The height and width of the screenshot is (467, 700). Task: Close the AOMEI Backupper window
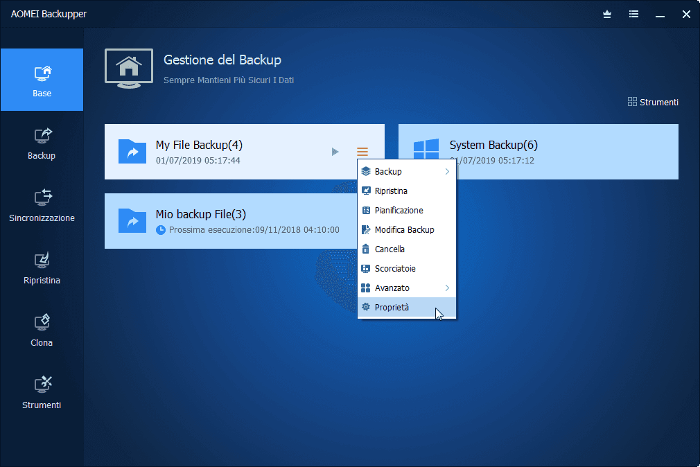[x=687, y=15]
